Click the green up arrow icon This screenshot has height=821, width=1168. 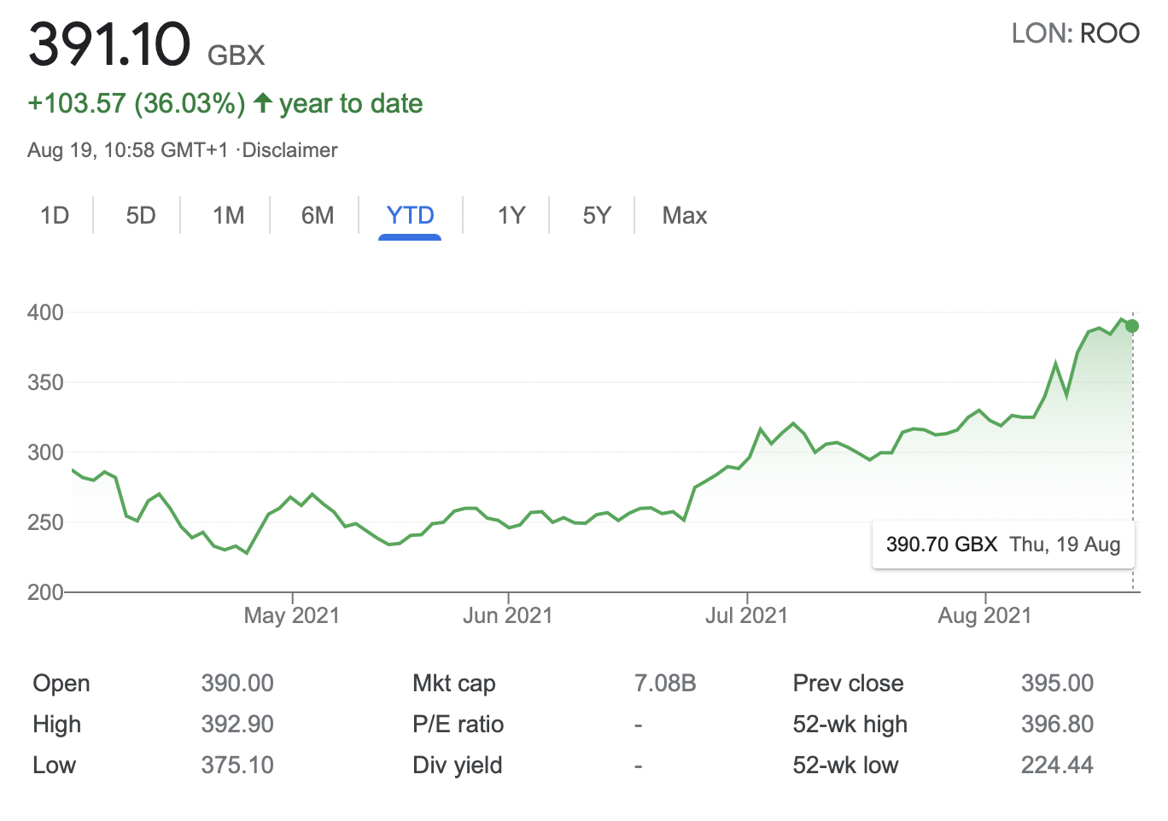(x=263, y=103)
